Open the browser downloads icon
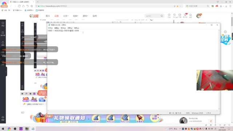 point(226,6)
